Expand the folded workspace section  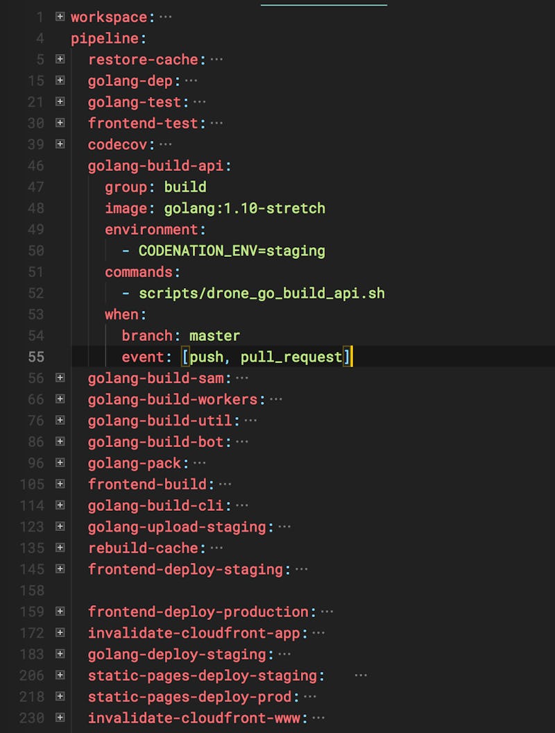tap(60, 17)
